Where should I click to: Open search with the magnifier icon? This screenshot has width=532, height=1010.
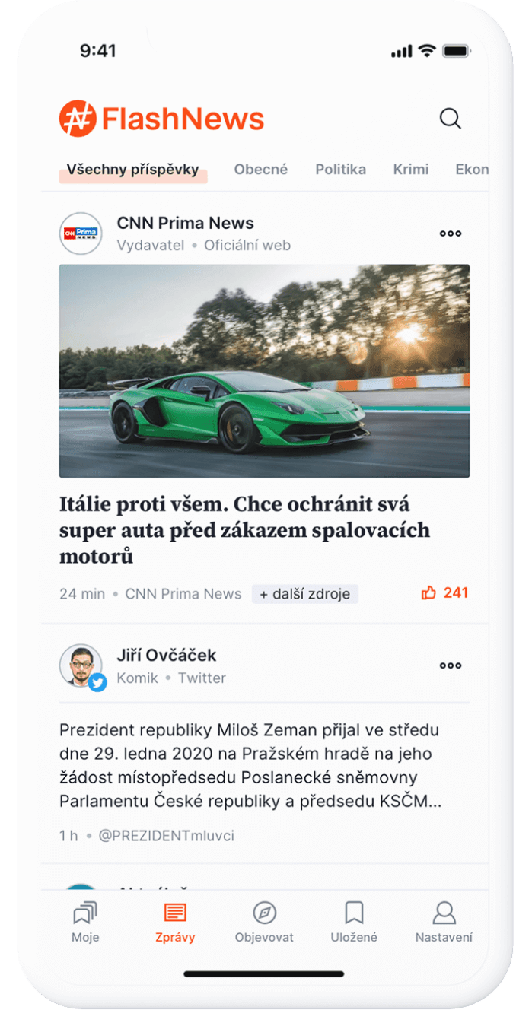click(x=451, y=119)
